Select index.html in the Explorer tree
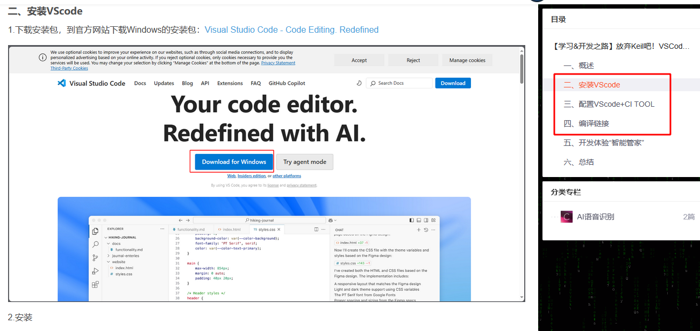 [x=122, y=268]
